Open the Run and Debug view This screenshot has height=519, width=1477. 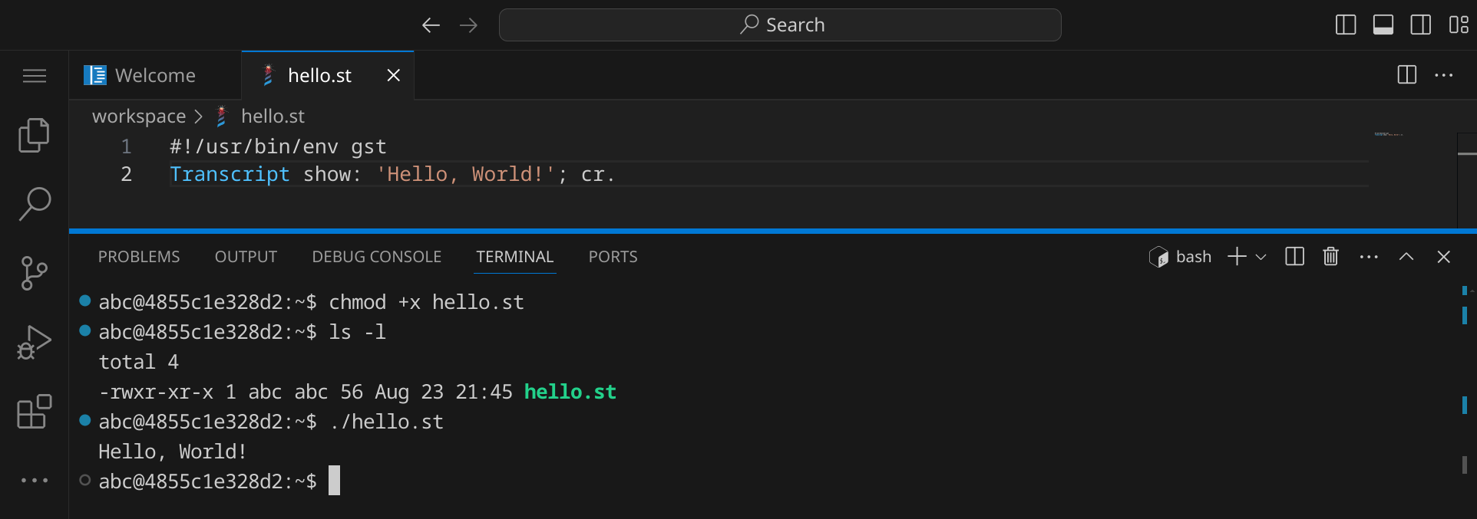tap(34, 343)
